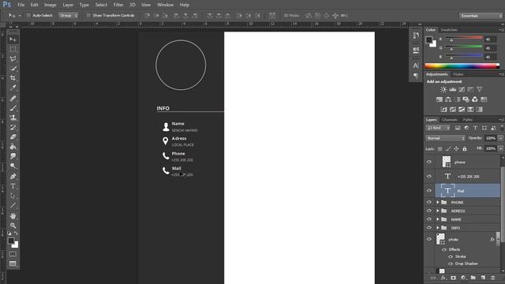Open the Layer menu
This screenshot has width=505, height=284.
68,5
